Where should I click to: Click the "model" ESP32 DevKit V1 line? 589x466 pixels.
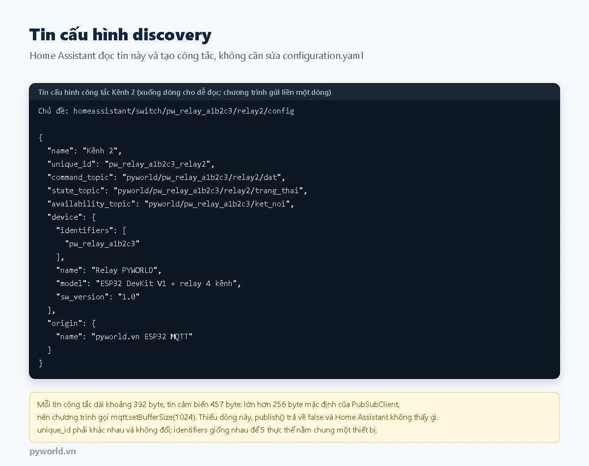(x=149, y=284)
